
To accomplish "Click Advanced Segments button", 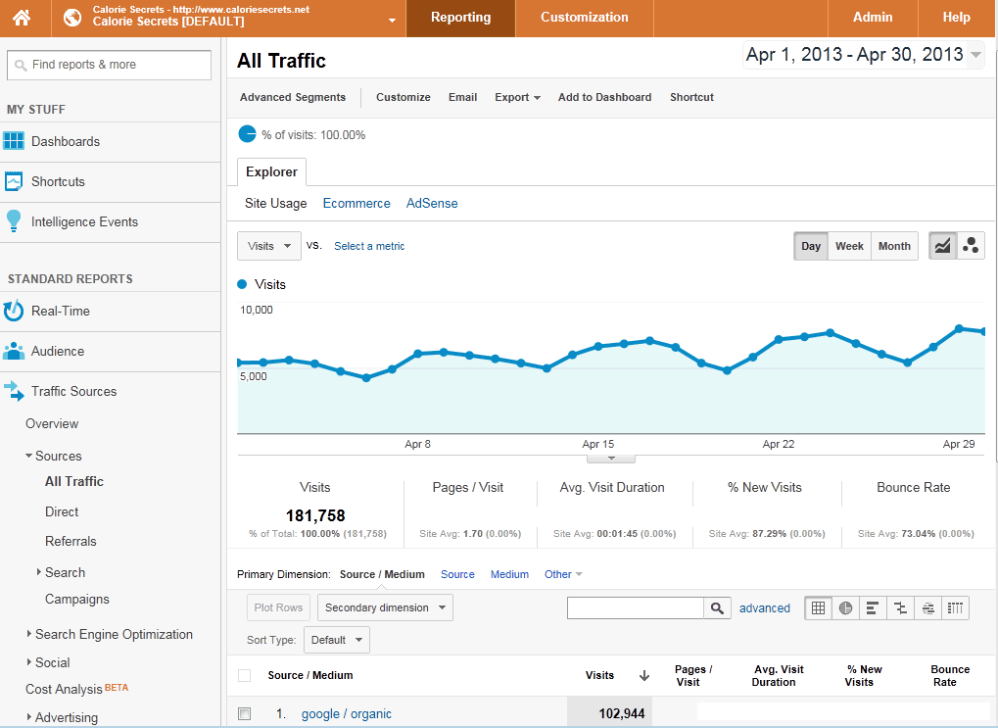I will click(293, 97).
